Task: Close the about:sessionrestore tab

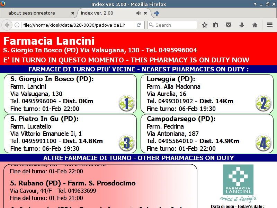Action: pyautogui.click(x=73, y=13)
